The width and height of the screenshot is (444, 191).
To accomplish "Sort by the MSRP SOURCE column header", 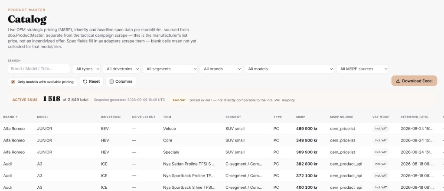I will (342, 117).
